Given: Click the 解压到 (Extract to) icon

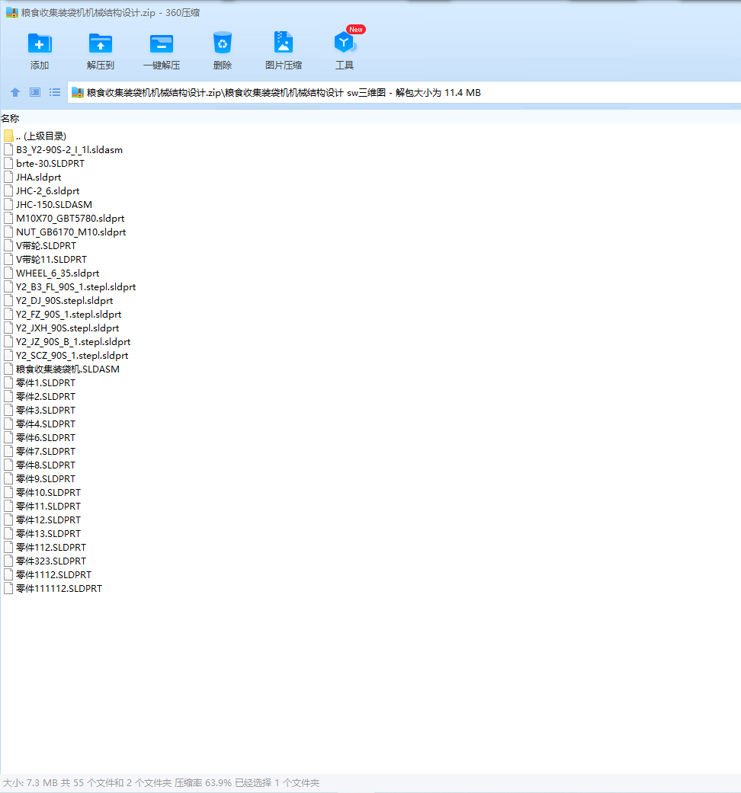Looking at the screenshot, I should click(x=100, y=43).
